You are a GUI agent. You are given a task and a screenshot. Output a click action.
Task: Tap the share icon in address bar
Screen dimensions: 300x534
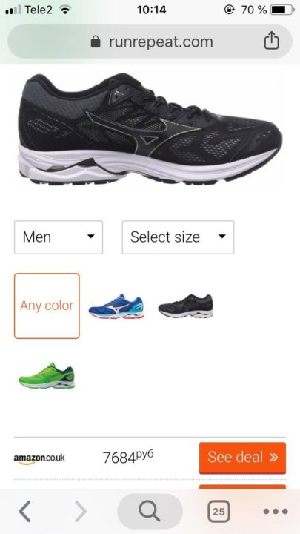[x=271, y=41]
